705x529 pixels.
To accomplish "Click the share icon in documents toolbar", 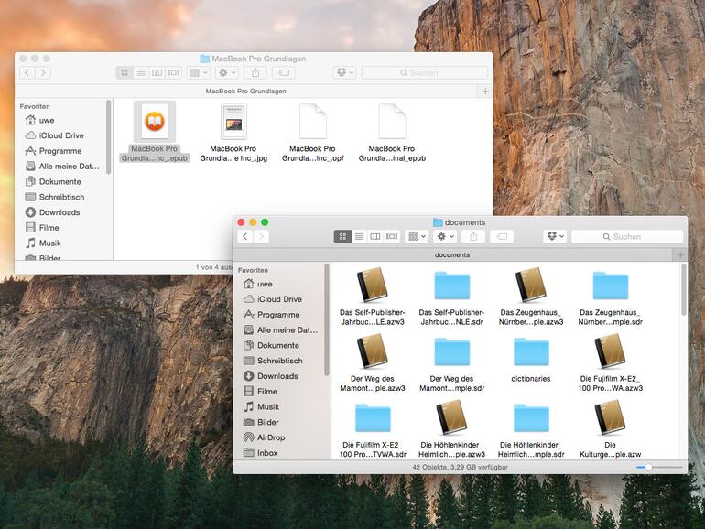I will pyautogui.click(x=473, y=236).
